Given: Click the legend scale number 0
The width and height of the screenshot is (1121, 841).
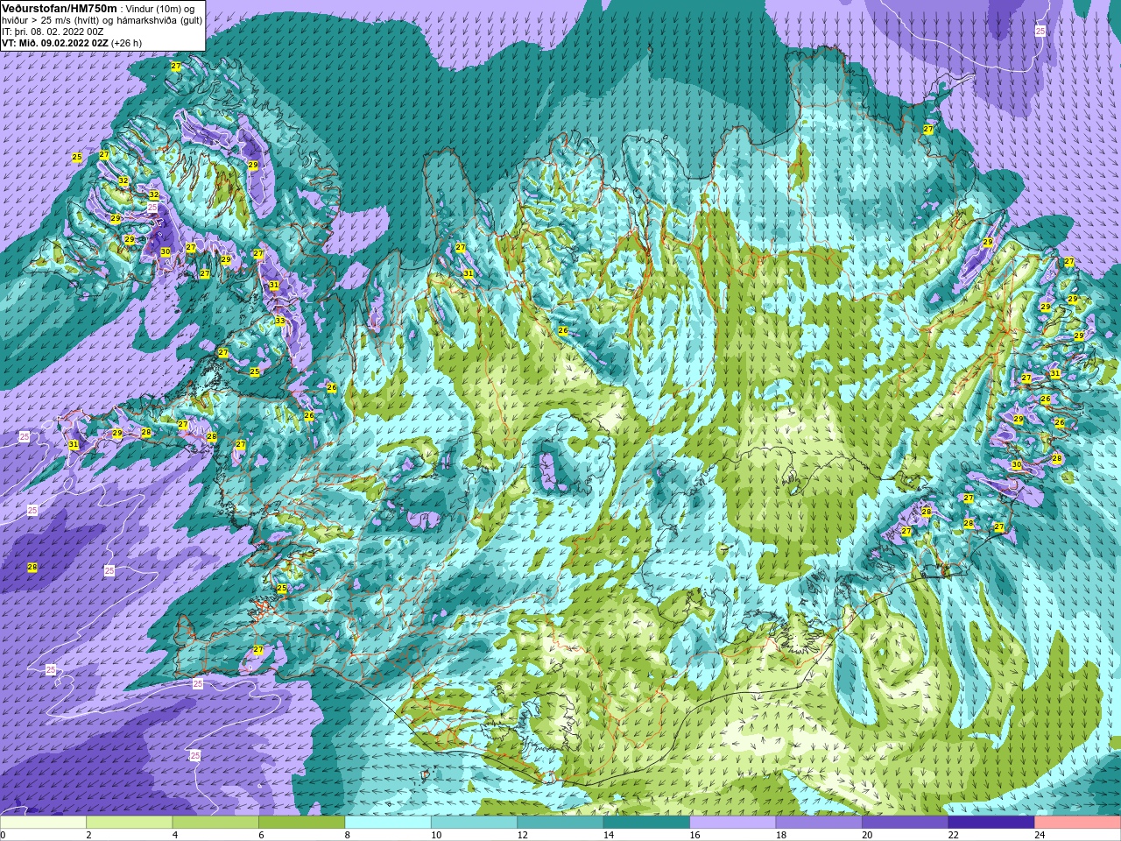Looking at the screenshot, I should [x=4, y=835].
